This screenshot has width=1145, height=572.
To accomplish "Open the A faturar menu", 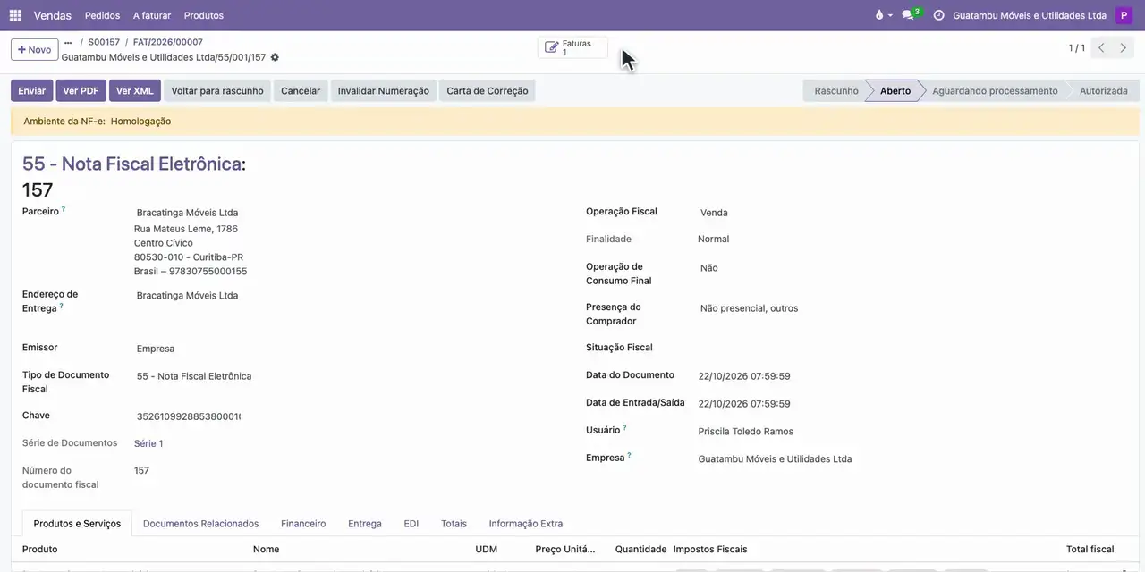I will (x=152, y=15).
